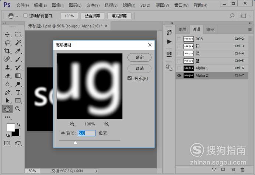The height and width of the screenshot is (175, 255).
Task: Toggle the scroll all windows checkbox
Action: tap(25, 15)
